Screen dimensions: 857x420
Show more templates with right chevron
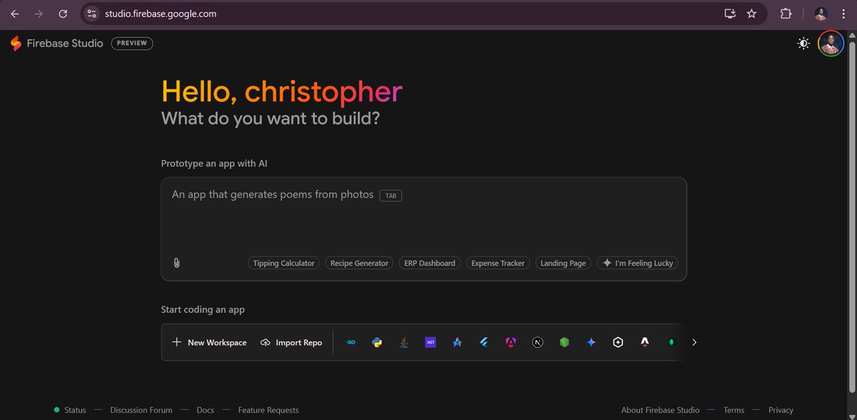click(694, 342)
